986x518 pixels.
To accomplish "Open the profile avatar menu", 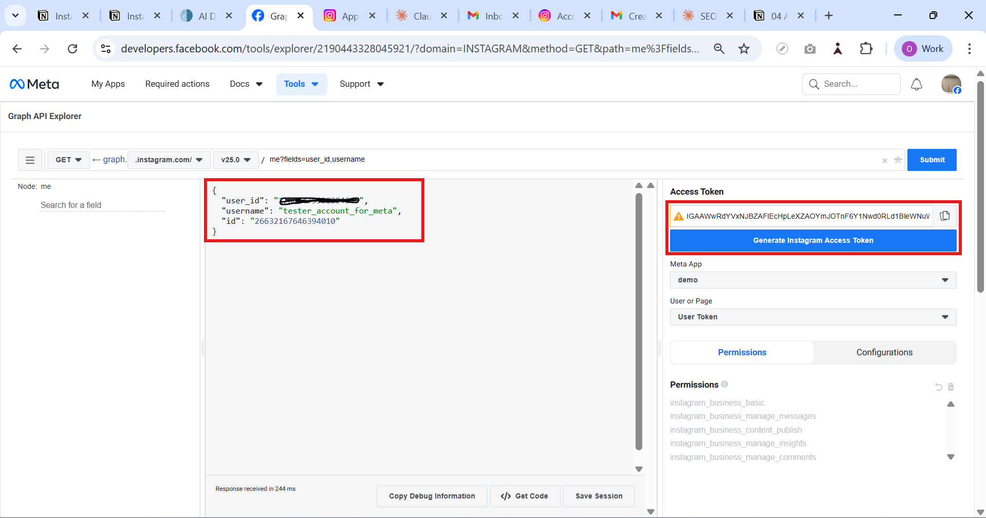I will [951, 84].
